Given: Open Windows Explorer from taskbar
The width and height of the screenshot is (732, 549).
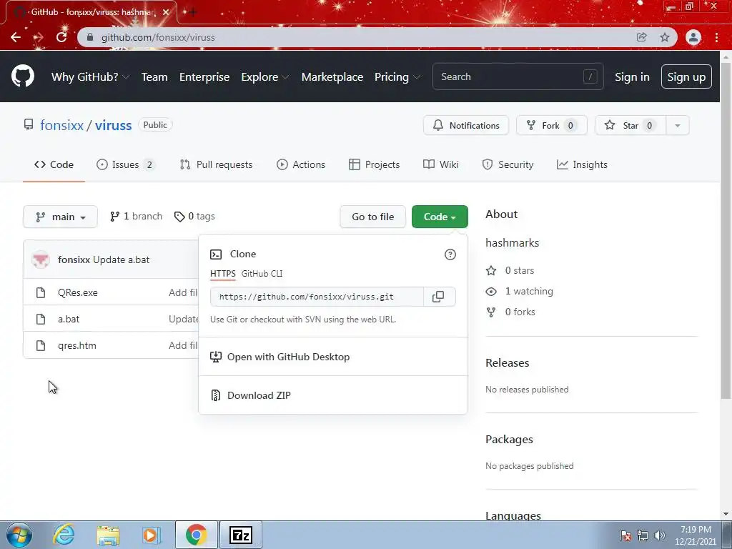Looking at the screenshot, I should 108,535.
